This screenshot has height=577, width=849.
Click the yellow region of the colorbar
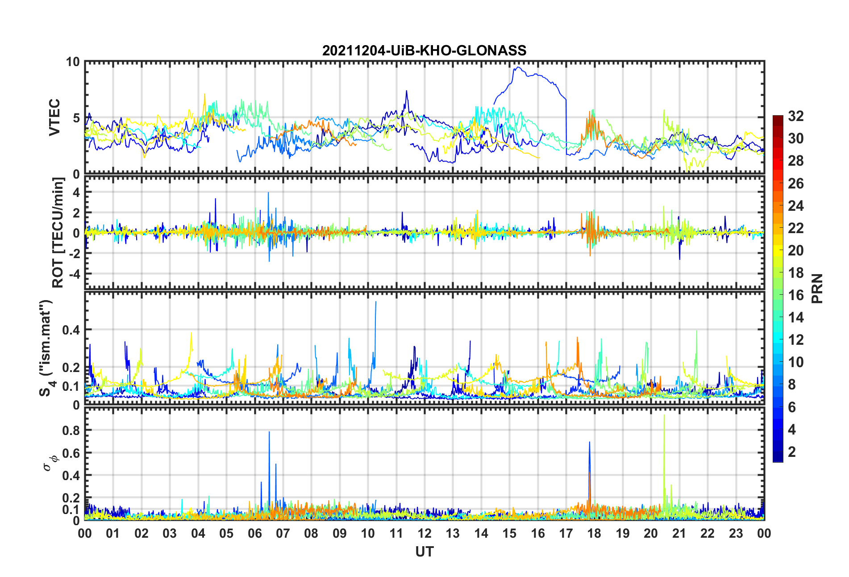tap(778, 251)
